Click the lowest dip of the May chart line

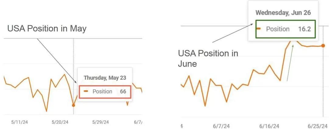click(x=47, y=111)
